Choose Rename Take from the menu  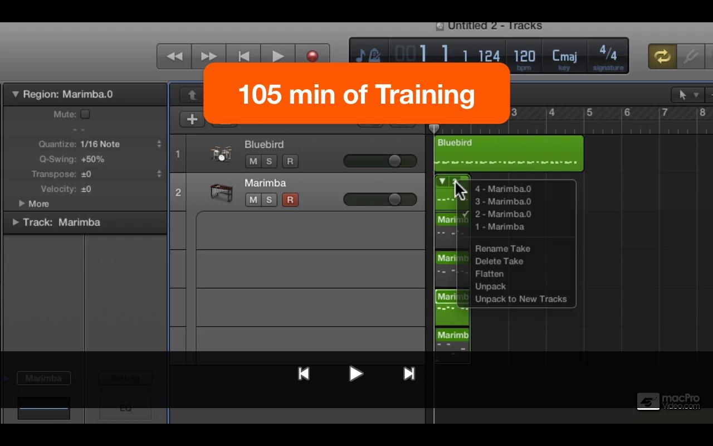click(x=502, y=249)
